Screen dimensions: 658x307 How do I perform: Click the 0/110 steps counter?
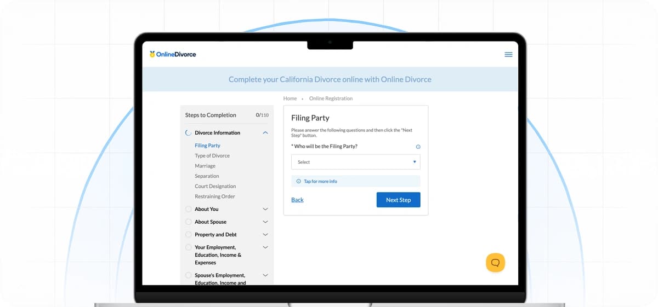tap(262, 115)
